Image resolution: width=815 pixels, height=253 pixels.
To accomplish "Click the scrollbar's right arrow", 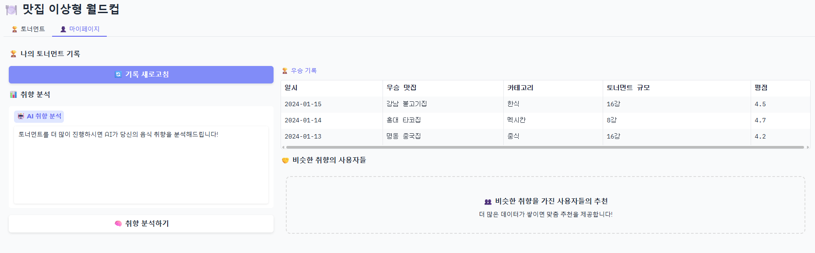I will (808, 147).
